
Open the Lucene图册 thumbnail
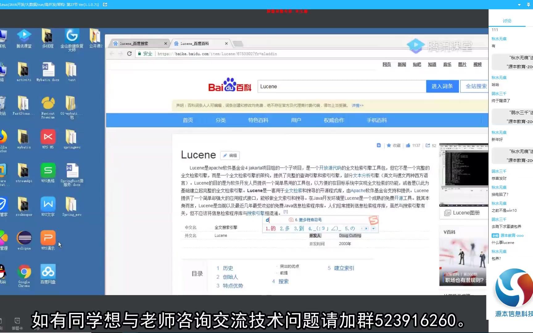click(463, 175)
